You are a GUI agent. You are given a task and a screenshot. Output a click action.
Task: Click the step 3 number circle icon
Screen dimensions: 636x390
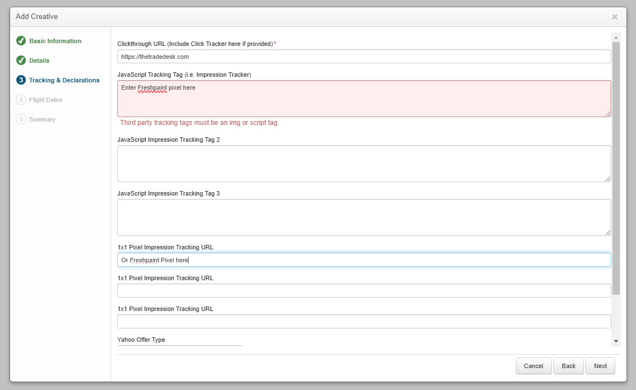click(x=21, y=80)
